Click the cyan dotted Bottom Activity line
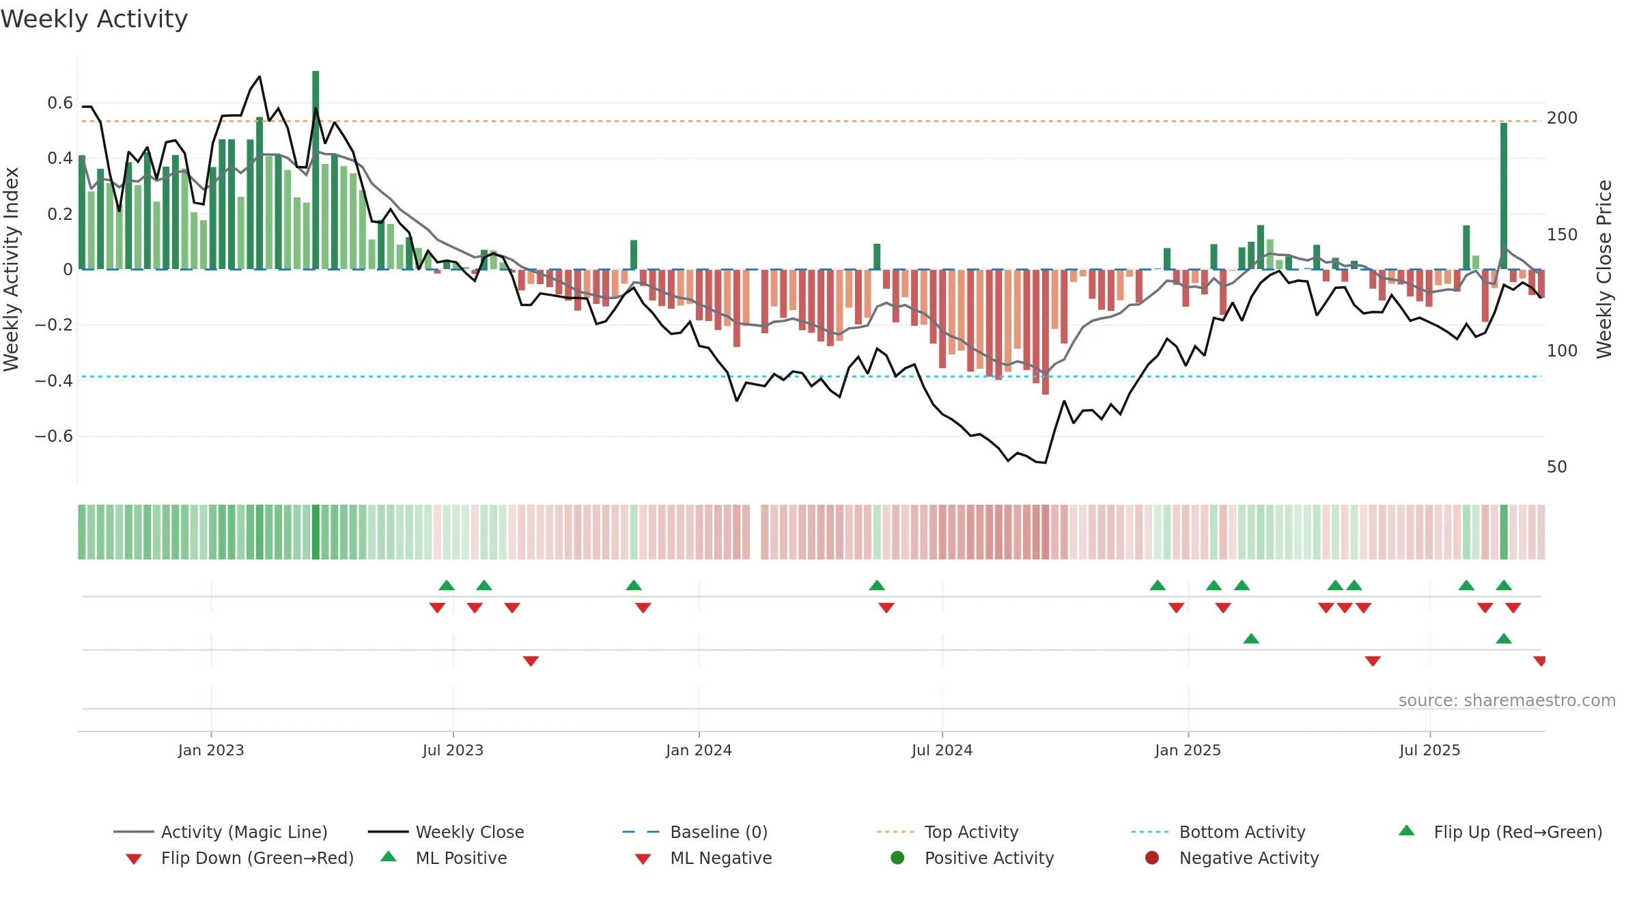The height and width of the screenshot is (922, 1639). point(811,376)
